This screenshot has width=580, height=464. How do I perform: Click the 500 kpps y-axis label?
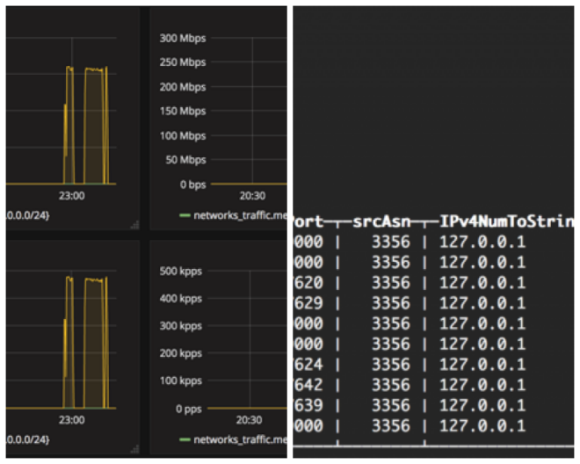coord(180,272)
